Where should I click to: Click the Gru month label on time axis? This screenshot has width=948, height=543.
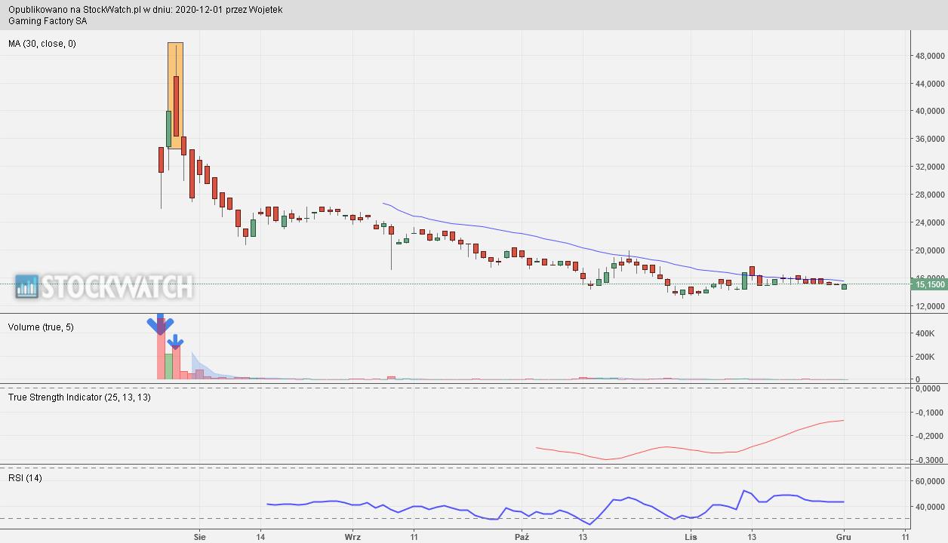point(844,537)
